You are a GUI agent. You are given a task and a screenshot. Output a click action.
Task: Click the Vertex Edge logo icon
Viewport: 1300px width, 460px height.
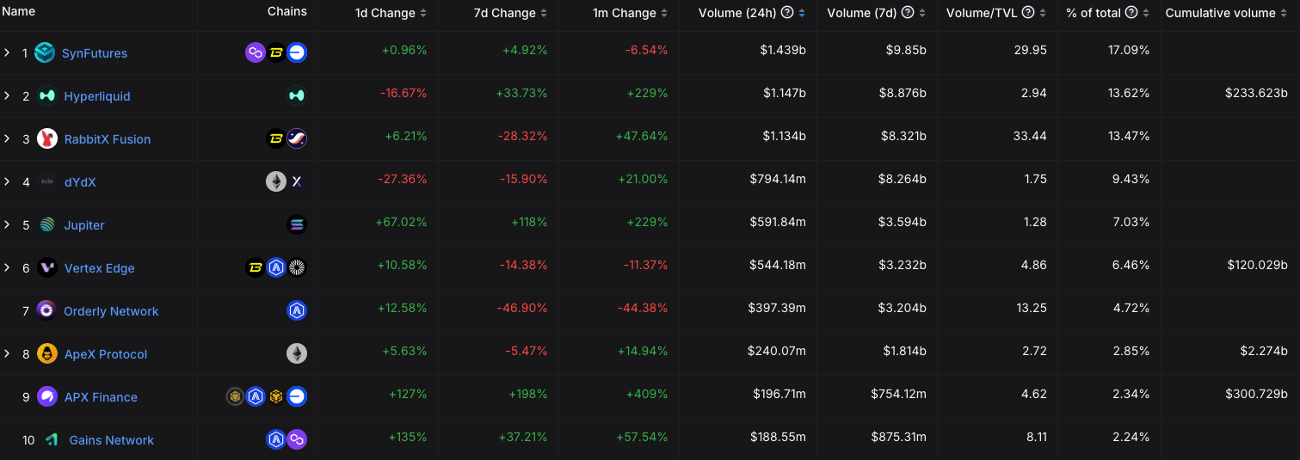click(x=48, y=268)
